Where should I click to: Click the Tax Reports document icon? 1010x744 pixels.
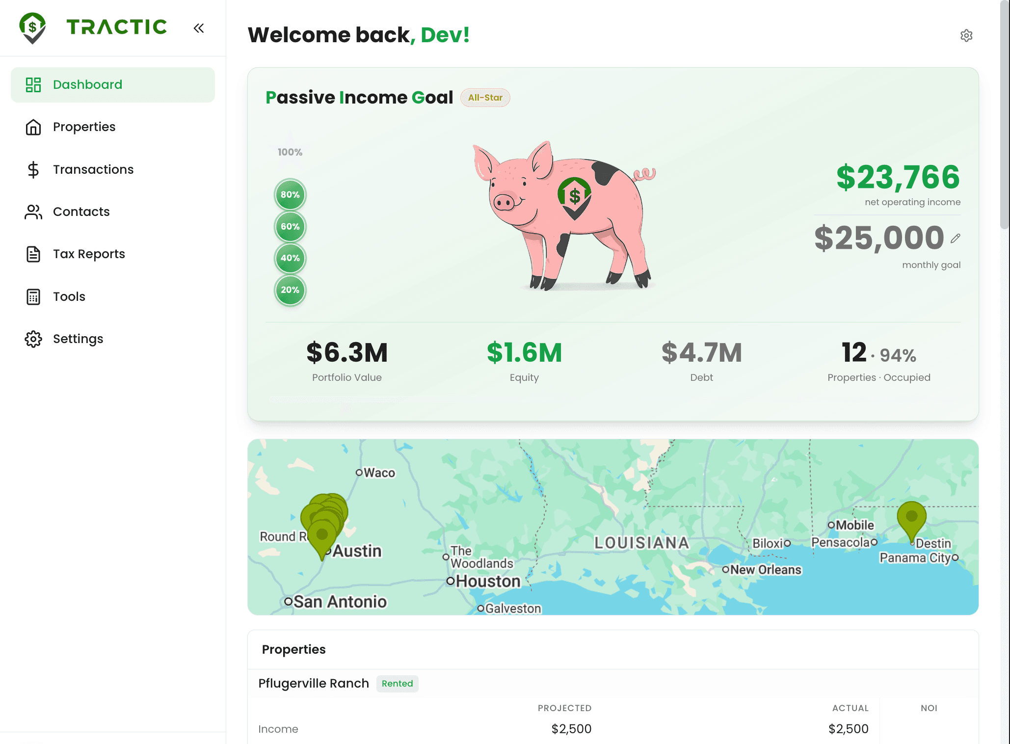[33, 254]
